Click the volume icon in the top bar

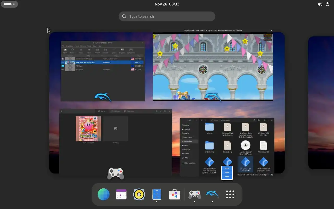pyautogui.click(x=320, y=4)
